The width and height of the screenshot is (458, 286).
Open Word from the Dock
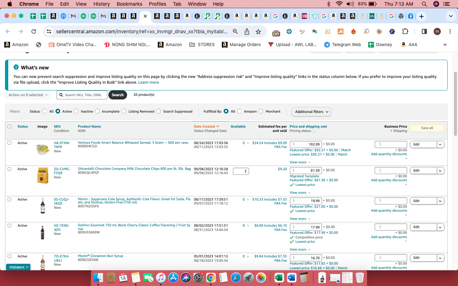click(291, 277)
